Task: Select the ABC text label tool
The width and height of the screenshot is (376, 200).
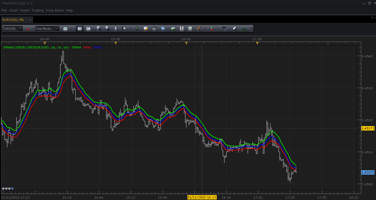Action: (x=224, y=28)
